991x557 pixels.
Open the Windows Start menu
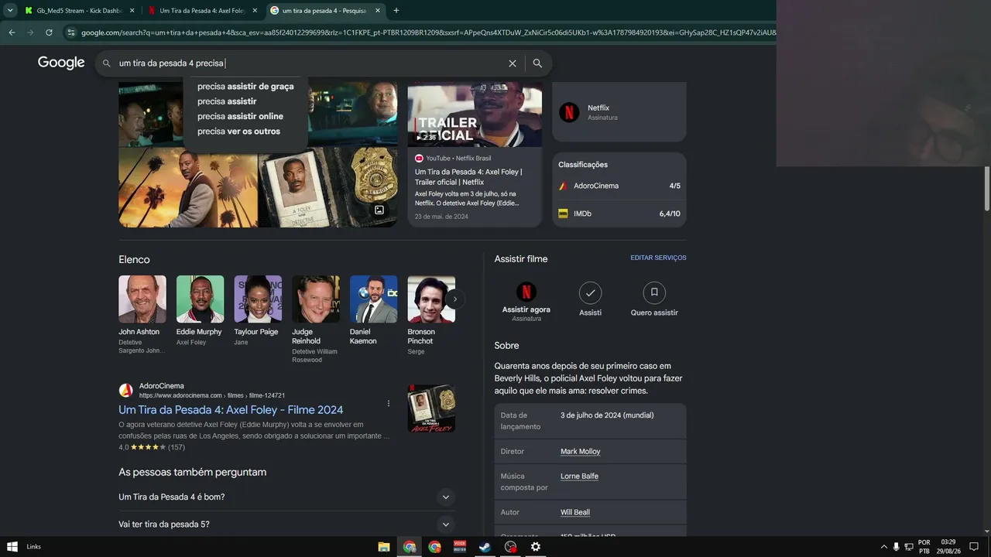pyautogui.click(x=12, y=546)
